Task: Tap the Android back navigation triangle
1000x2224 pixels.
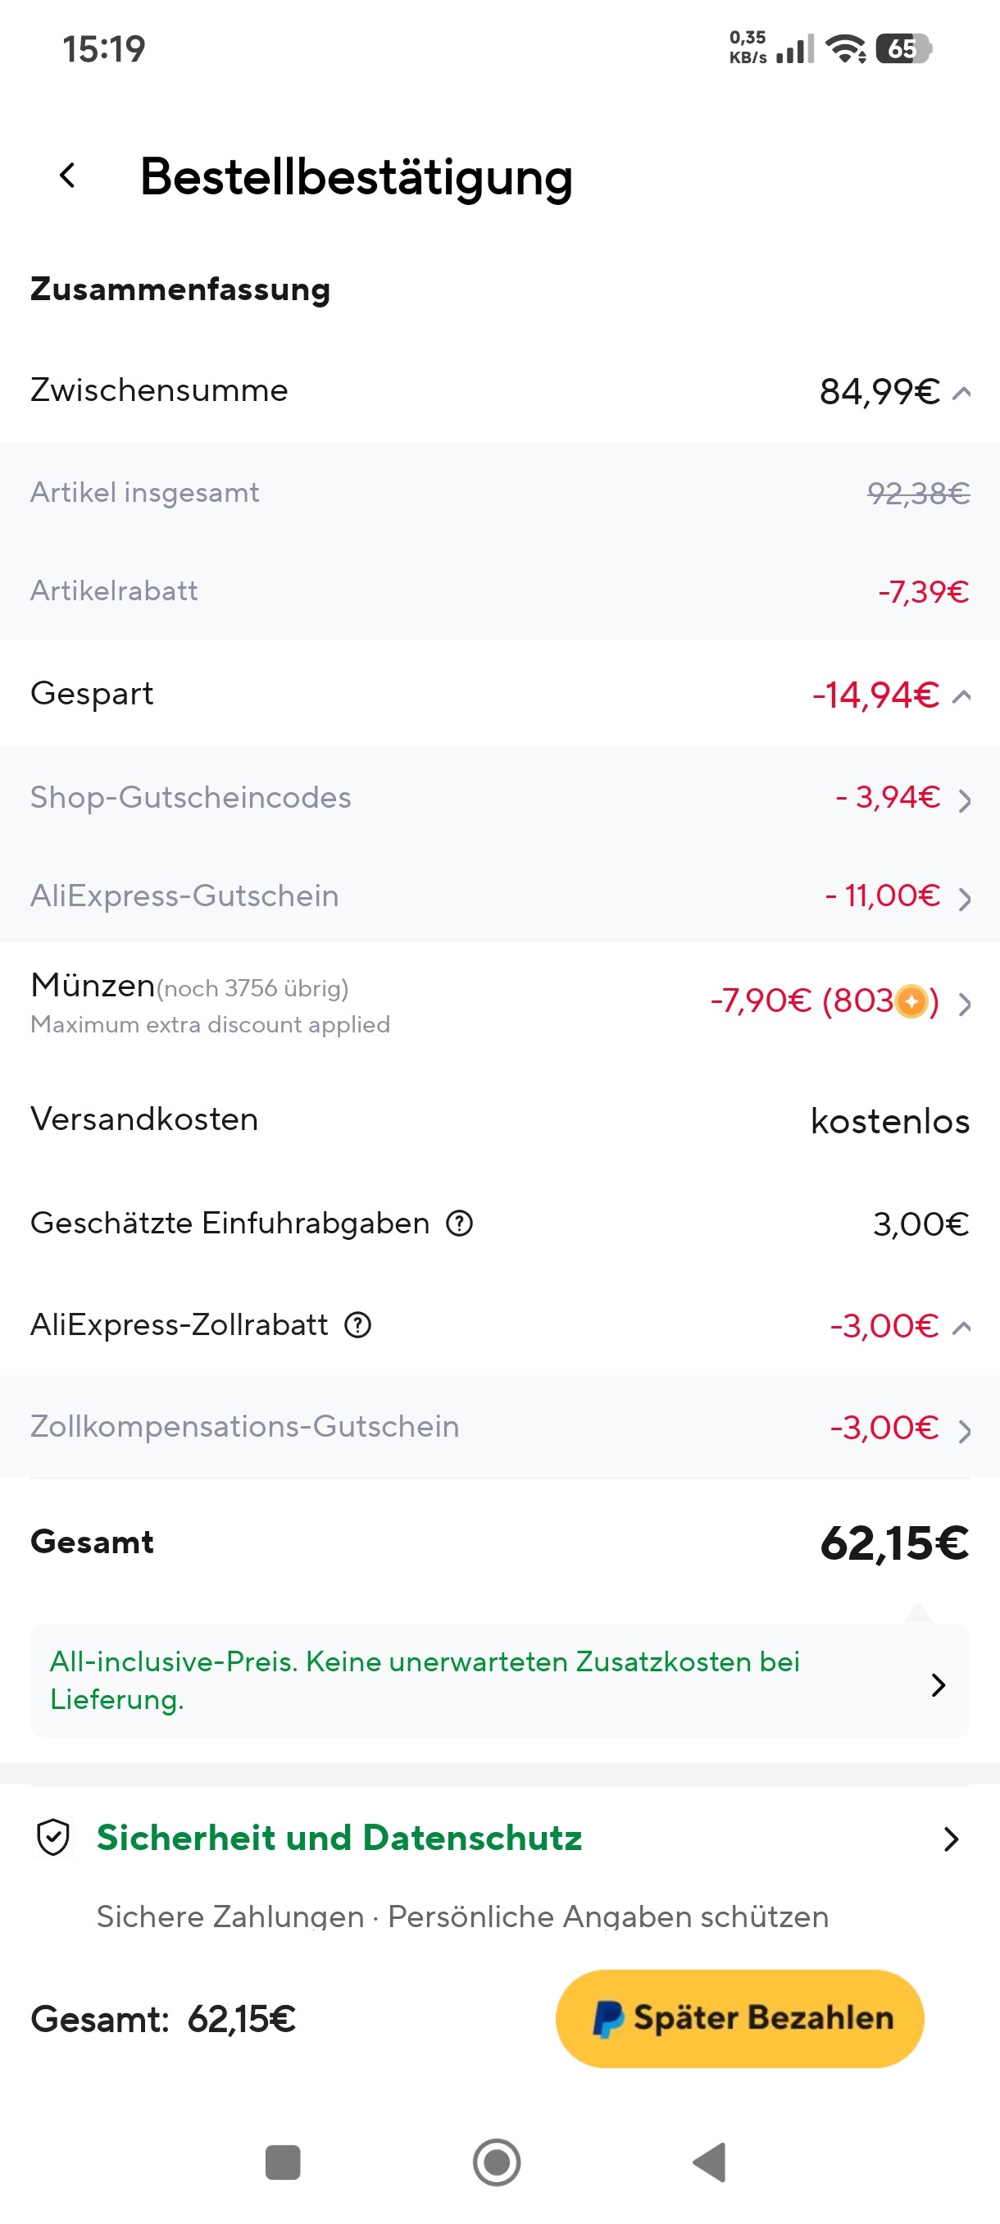Action: (x=709, y=2162)
